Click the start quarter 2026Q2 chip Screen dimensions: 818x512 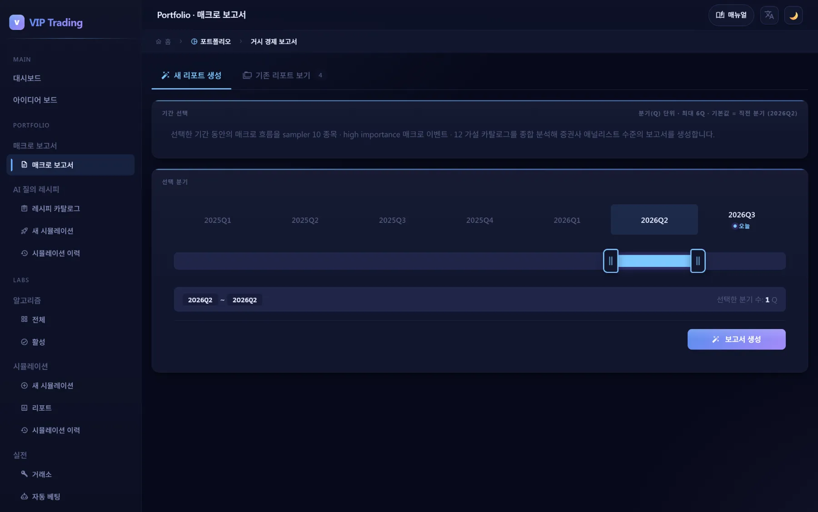[200, 300]
